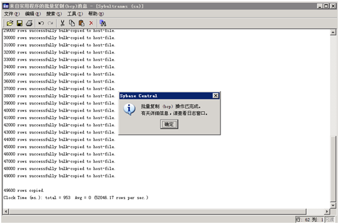Open the 搜索 menu
The height and width of the screenshot is (224, 339).
[54, 14]
